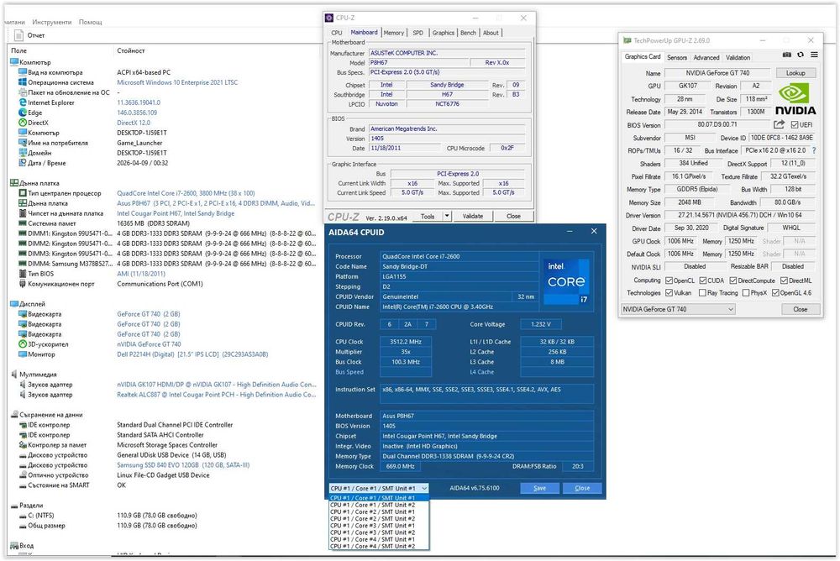Open the GPU selector dropdown in GPU-Z
This screenshot has width=840, height=561.
[x=678, y=309]
